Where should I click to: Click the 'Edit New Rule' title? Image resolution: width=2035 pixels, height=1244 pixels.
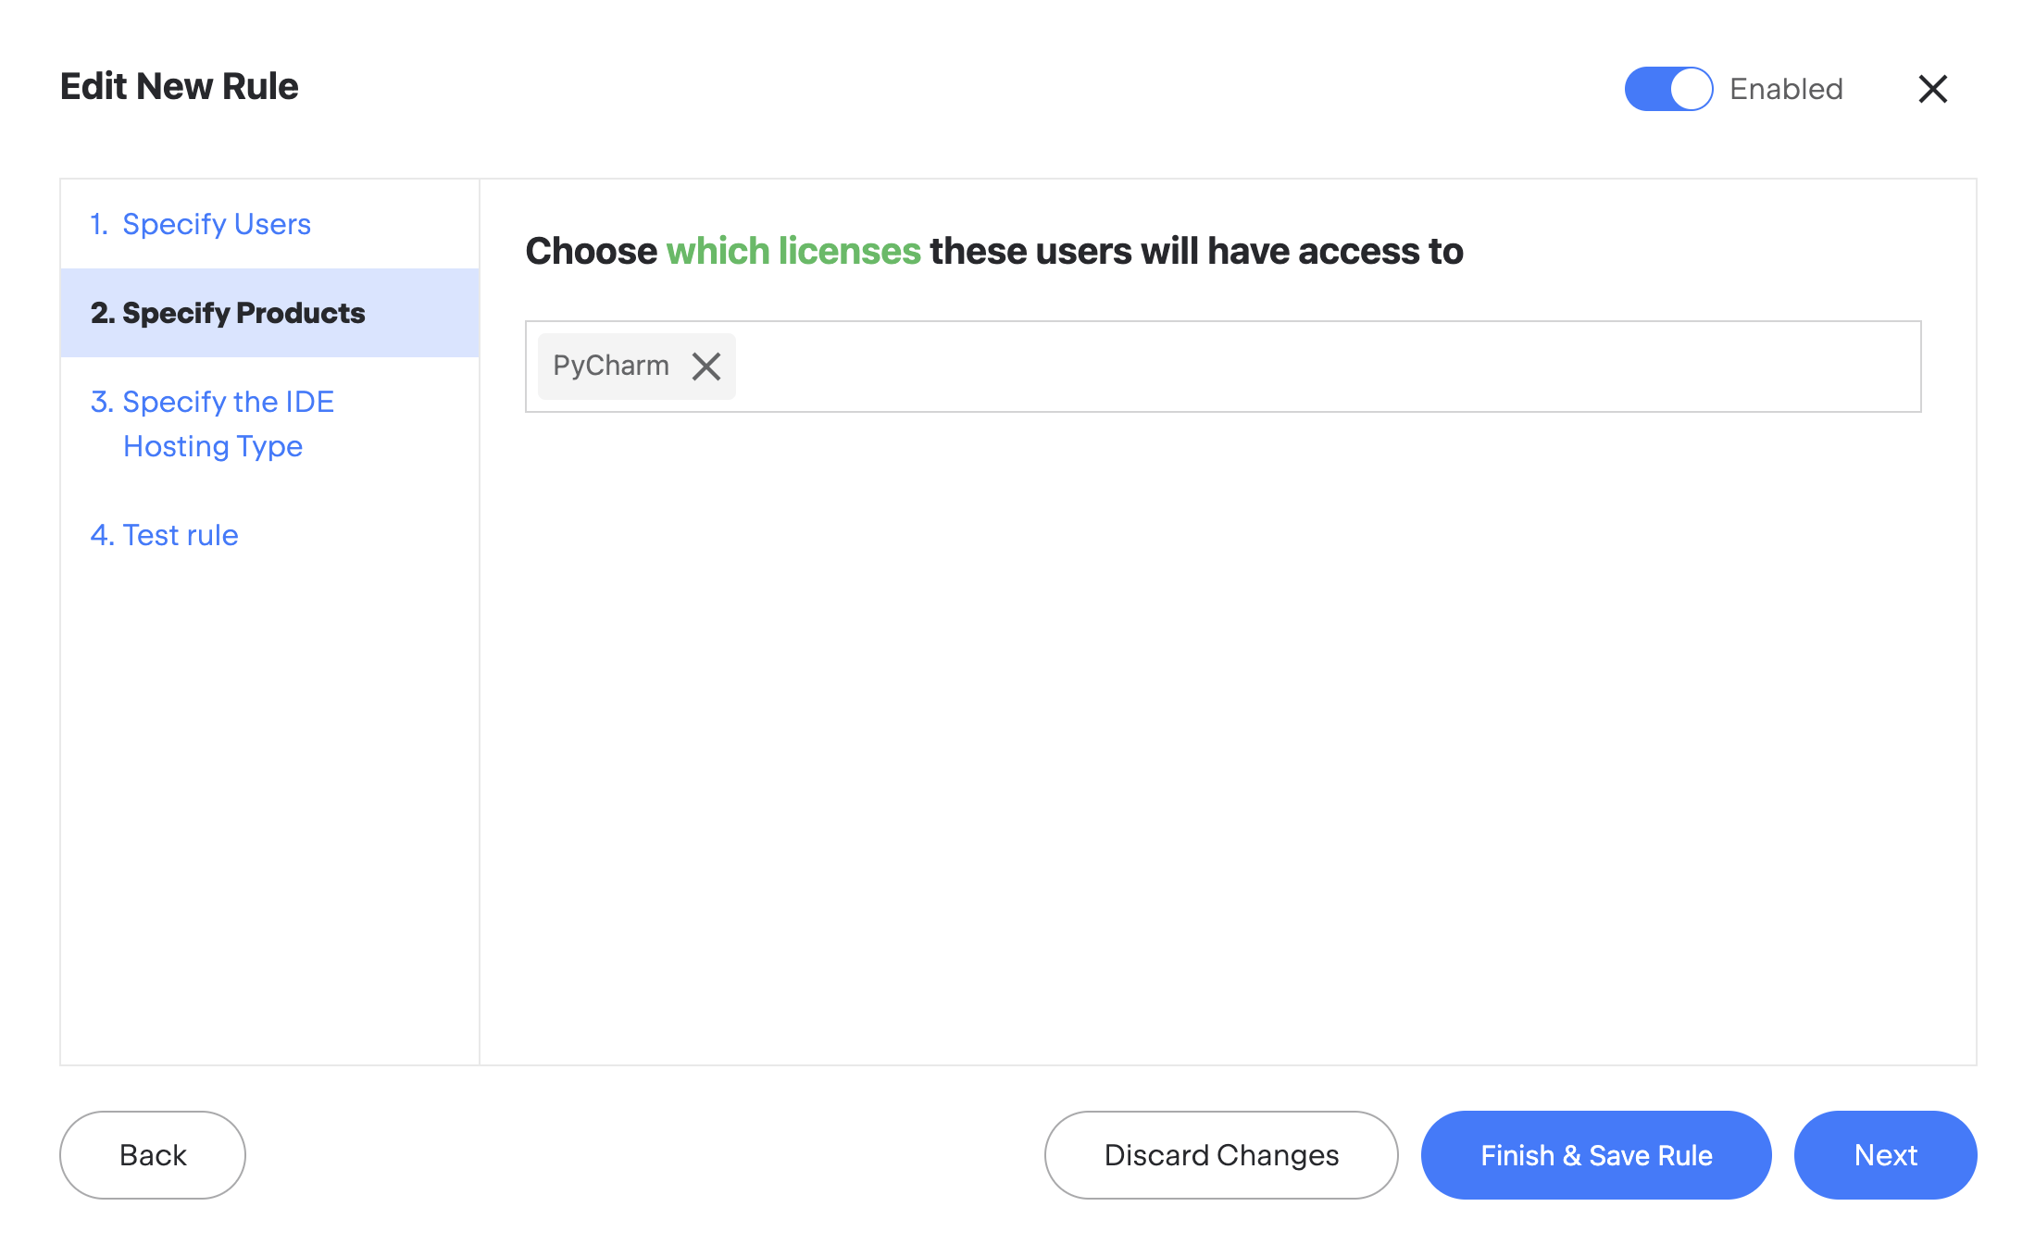(x=180, y=86)
